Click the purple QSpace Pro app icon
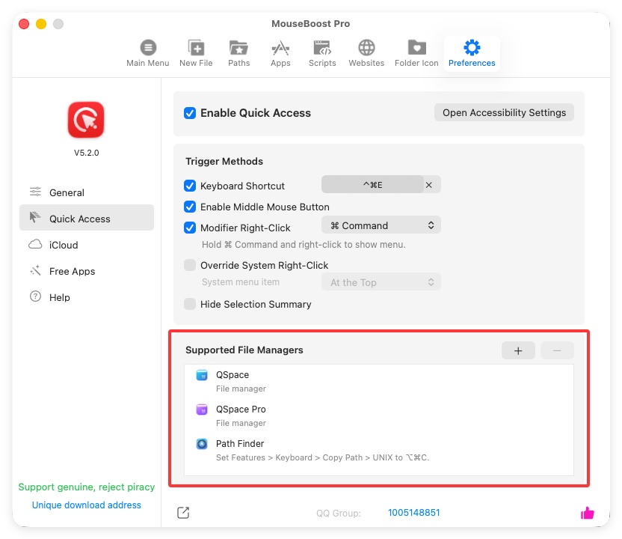Image resolution: width=622 pixels, height=539 pixels. click(x=202, y=409)
